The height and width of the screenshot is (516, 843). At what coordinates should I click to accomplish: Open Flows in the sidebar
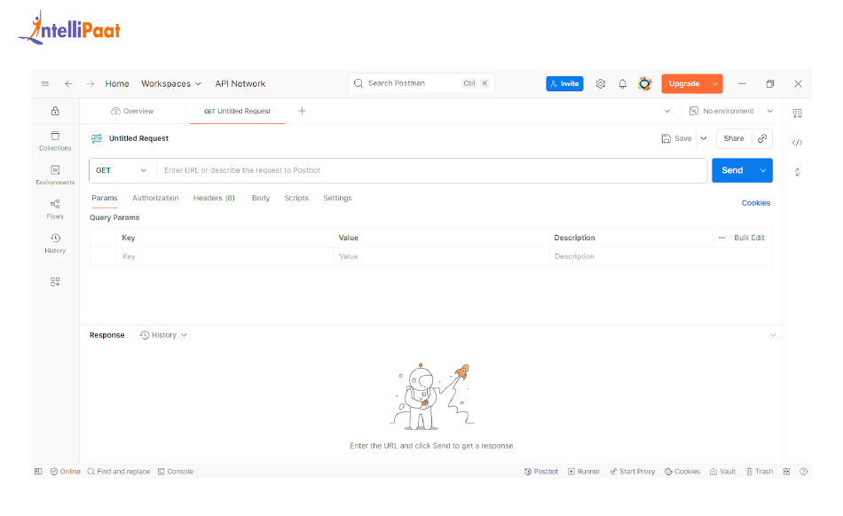(x=55, y=209)
